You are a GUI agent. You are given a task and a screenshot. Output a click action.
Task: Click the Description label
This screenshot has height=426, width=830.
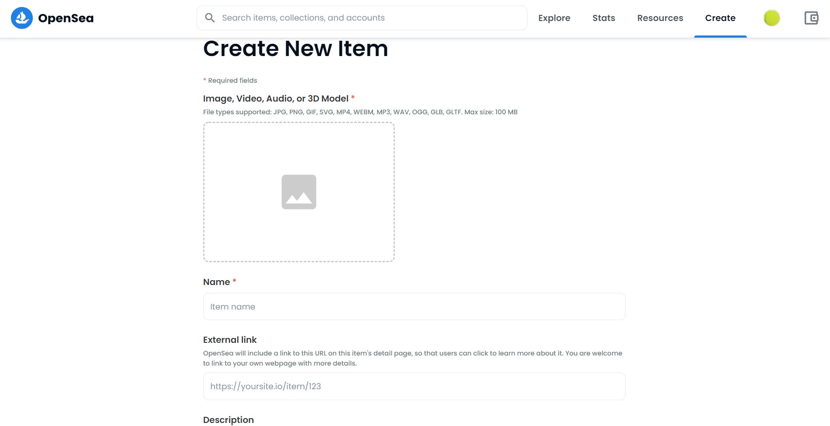click(x=228, y=420)
